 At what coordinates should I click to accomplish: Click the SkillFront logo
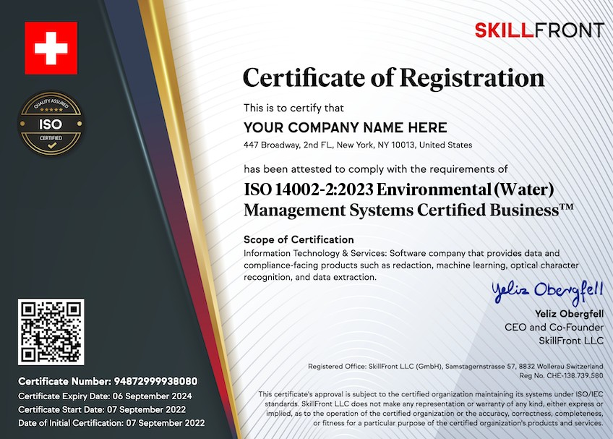(x=539, y=30)
